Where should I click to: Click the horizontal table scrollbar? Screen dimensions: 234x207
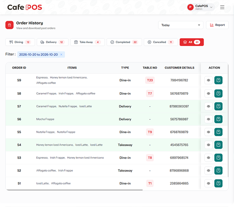click(x=74, y=190)
